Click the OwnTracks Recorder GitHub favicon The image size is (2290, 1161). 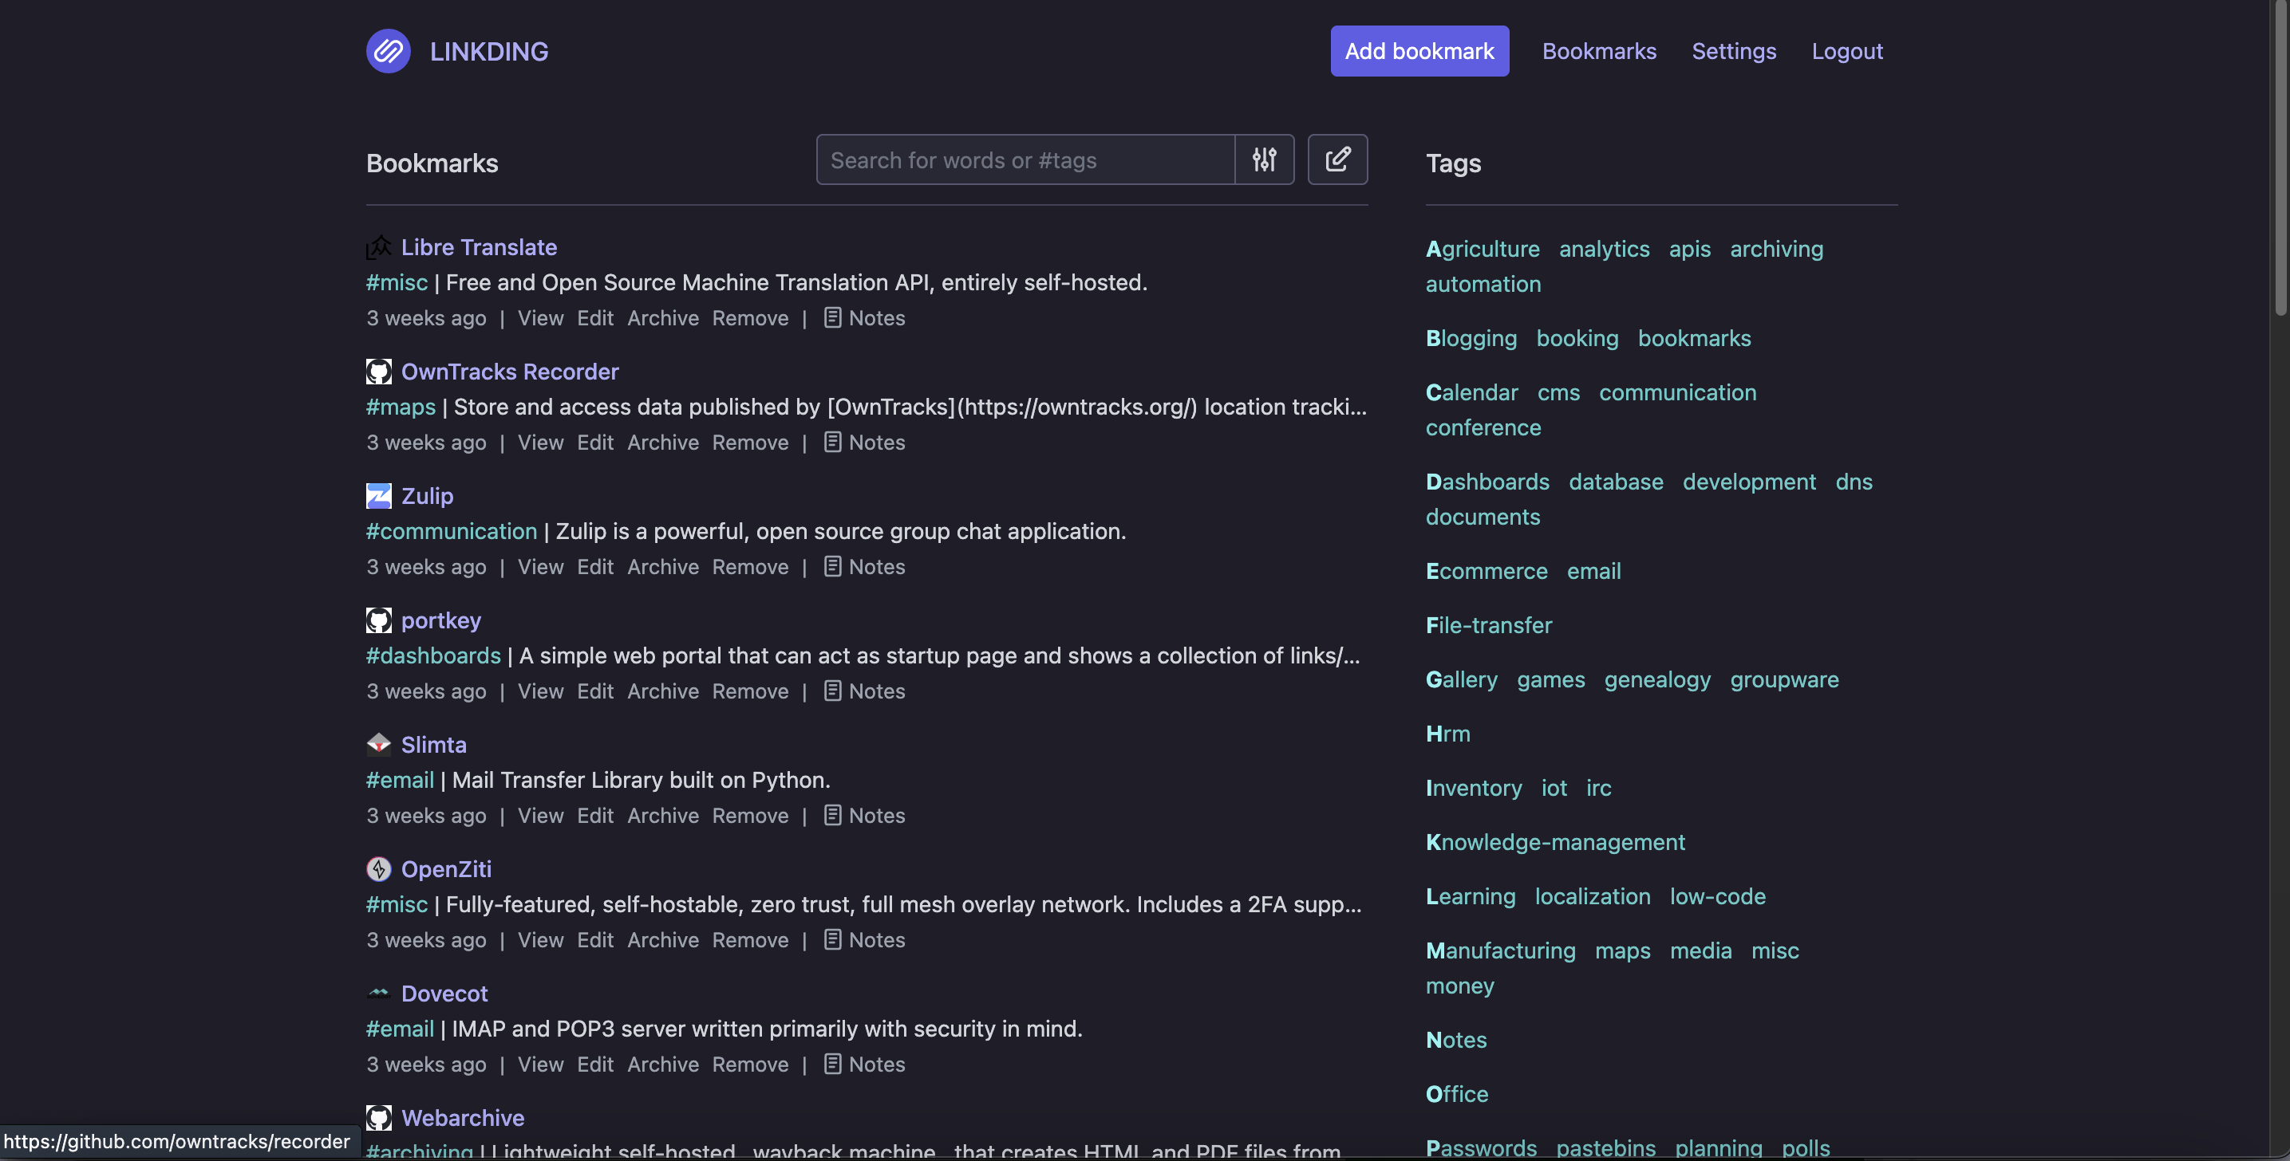tap(379, 372)
